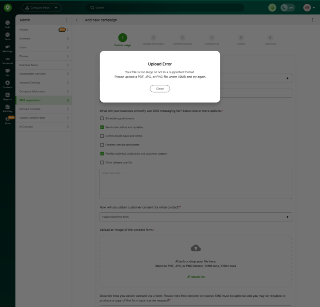Screen dimensions: 320x307
Task: Go to Meetings via the camera icon
Action: point(7,48)
